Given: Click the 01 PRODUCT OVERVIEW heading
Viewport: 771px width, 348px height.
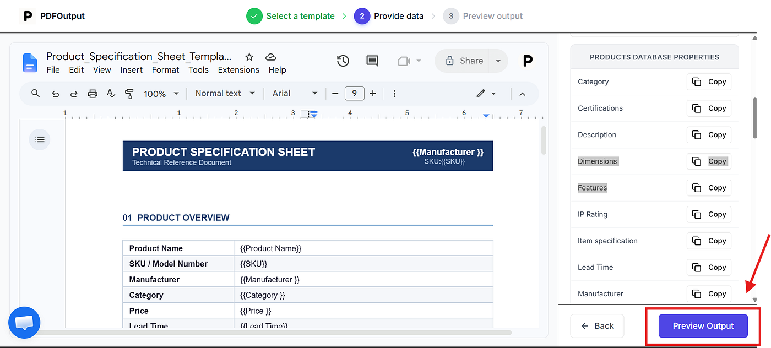Looking at the screenshot, I should pyautogui.click(x=176, y=218).
